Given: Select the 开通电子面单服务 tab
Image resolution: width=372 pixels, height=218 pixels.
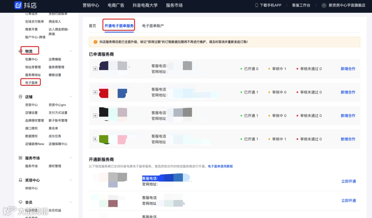Looking at the screenshot, I should 119,26.
